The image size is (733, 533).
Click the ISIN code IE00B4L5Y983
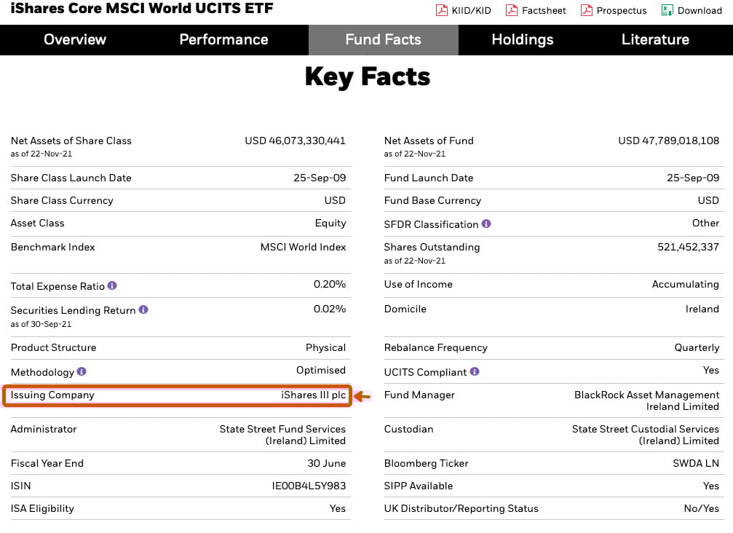pyautogui.click(x=309, y=486)
